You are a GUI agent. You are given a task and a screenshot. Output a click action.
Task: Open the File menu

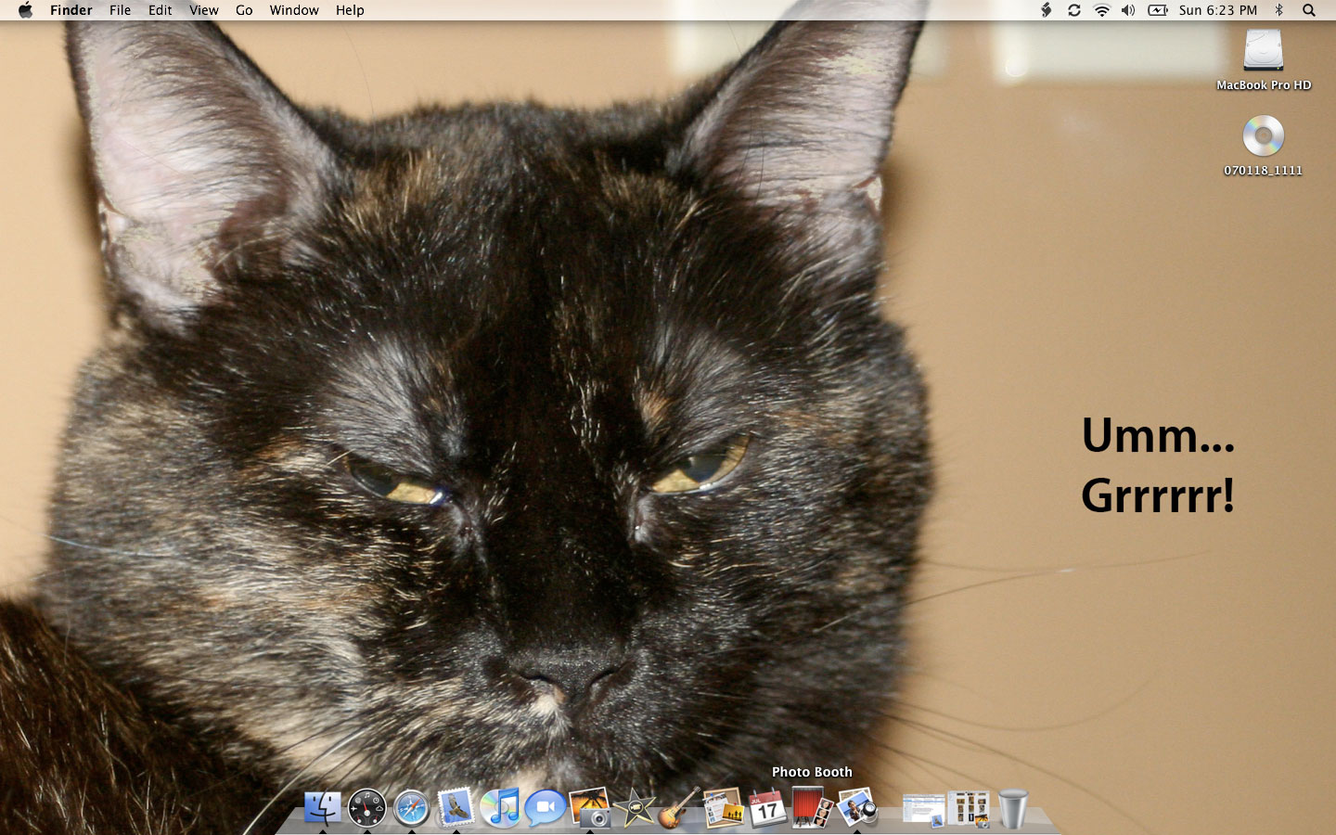coord(120,10)
